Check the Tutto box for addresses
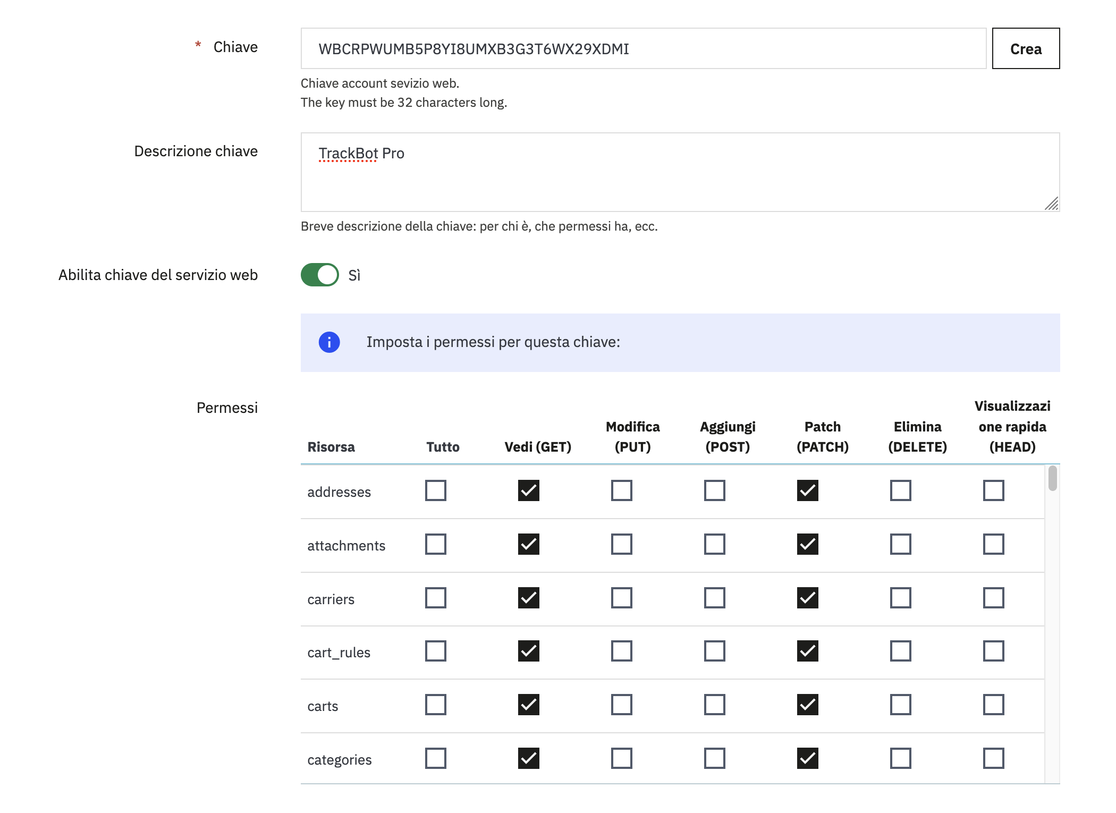 pos(435,490)
